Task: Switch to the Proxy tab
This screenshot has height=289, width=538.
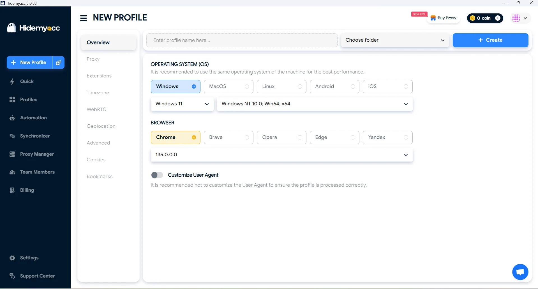Action: point(93,59)
